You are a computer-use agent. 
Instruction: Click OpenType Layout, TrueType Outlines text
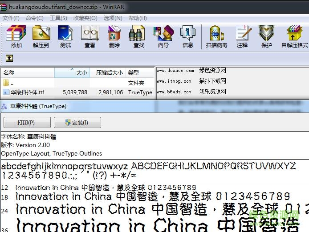click(x=52, y=153)
